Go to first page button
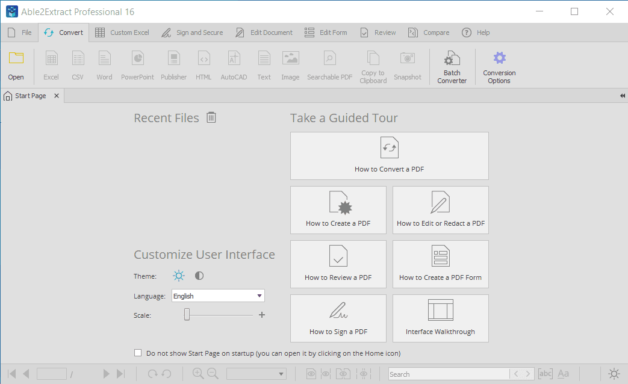 [12, 374]
